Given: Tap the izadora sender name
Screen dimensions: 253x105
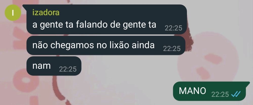Looking at the screenshot, I should click(46, 12).
